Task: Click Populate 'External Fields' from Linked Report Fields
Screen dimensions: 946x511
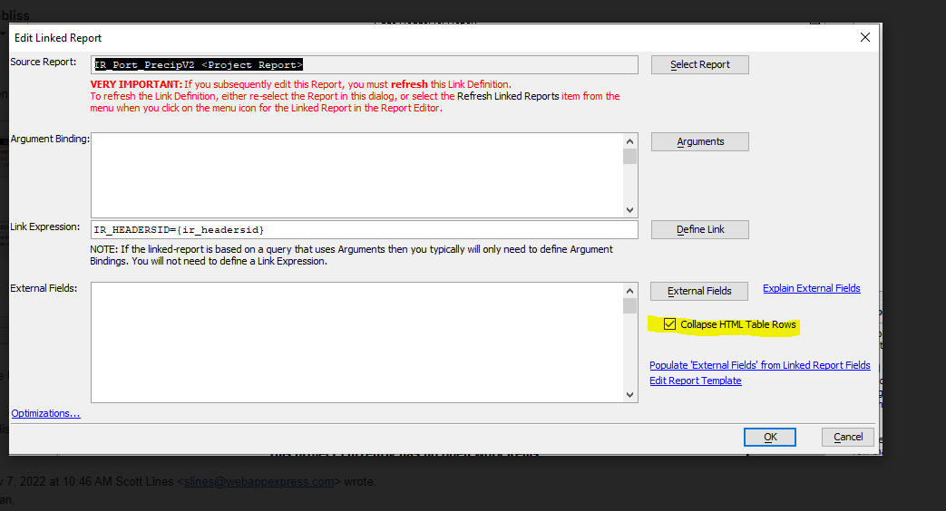Action: coord(759,365)
